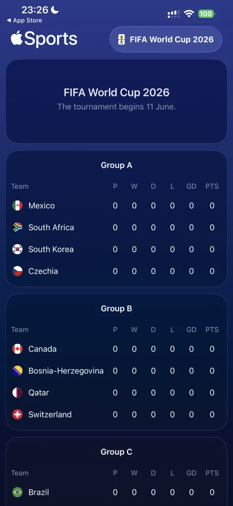
Task: Tap the Czechia flag icon
Action: (17, 271)
